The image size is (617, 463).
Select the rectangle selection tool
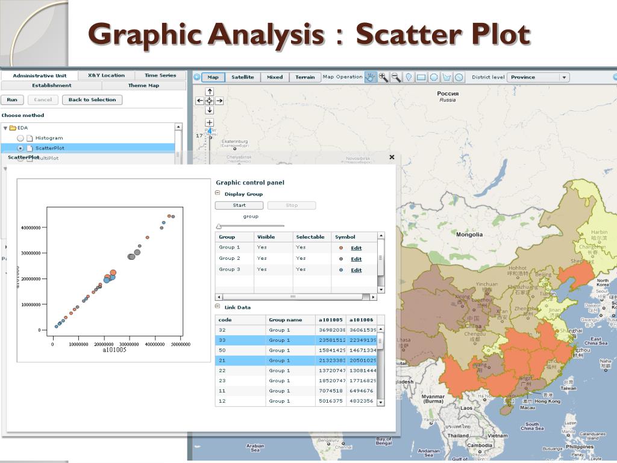[421, 77]
